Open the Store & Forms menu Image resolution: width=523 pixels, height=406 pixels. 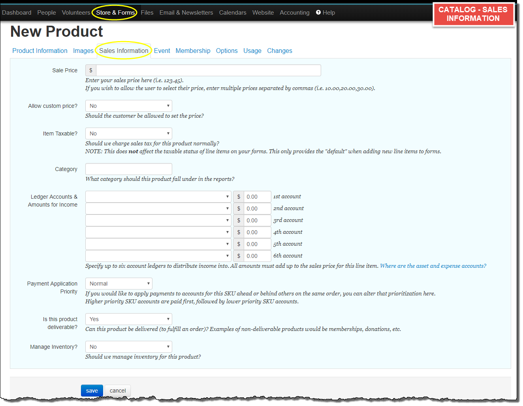coord(115,13)
